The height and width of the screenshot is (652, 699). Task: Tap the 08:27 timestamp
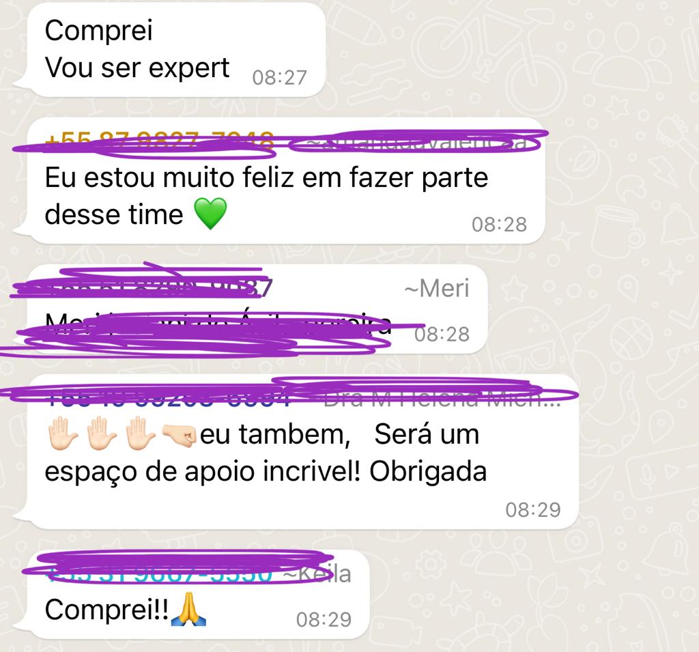[279, 78]
